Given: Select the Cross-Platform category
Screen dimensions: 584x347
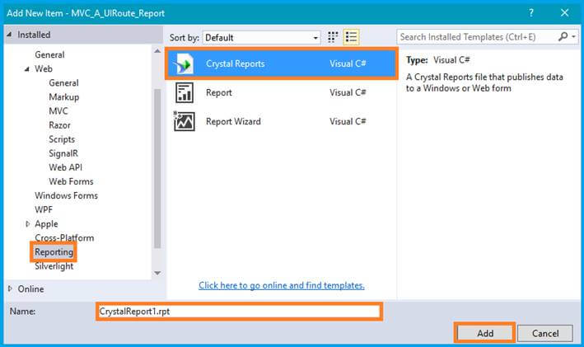Looking at the screenshot, I should click(x=64, y=238).
